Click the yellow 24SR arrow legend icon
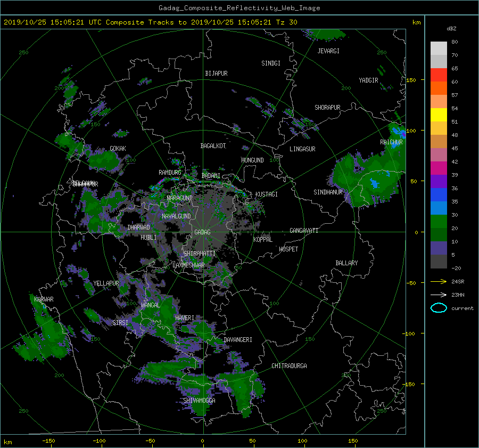The height and width of the screenshot is (448, 479). click(x=439, y=281)
